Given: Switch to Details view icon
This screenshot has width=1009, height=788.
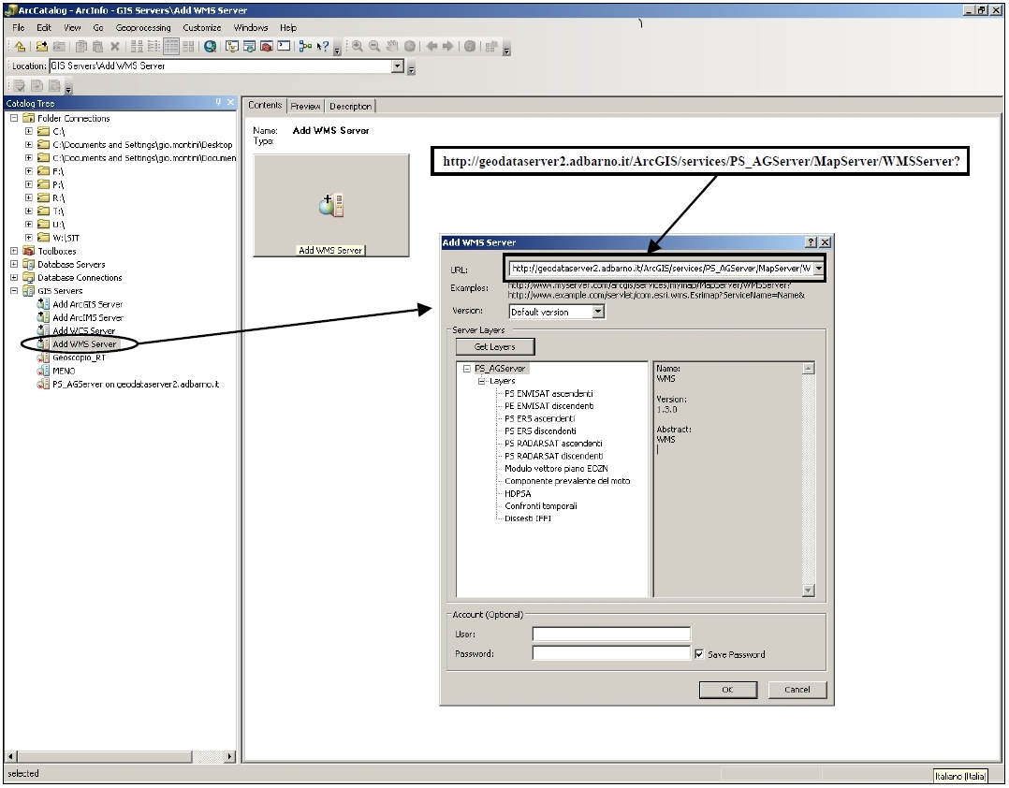Looking at the screenshot, I should (171, 46).
